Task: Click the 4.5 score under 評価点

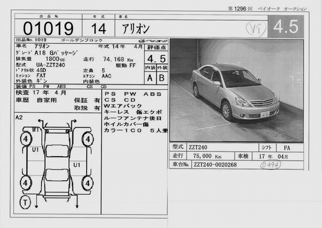Action: click(x=156, y=59)
